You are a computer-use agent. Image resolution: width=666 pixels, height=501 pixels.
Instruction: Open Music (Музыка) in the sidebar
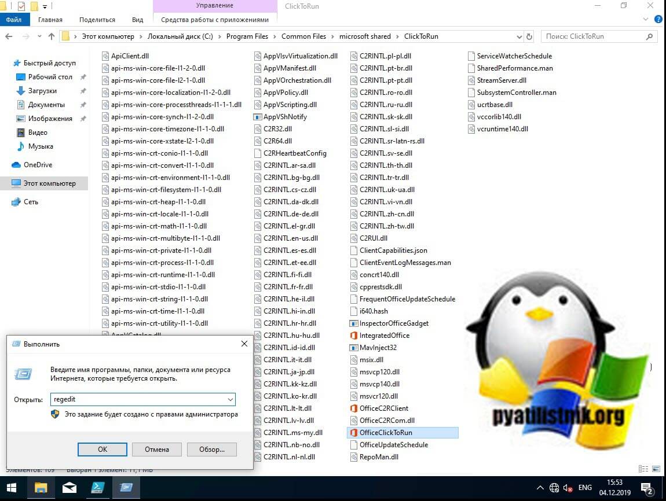pyautogui.click(x=41, y=146)
